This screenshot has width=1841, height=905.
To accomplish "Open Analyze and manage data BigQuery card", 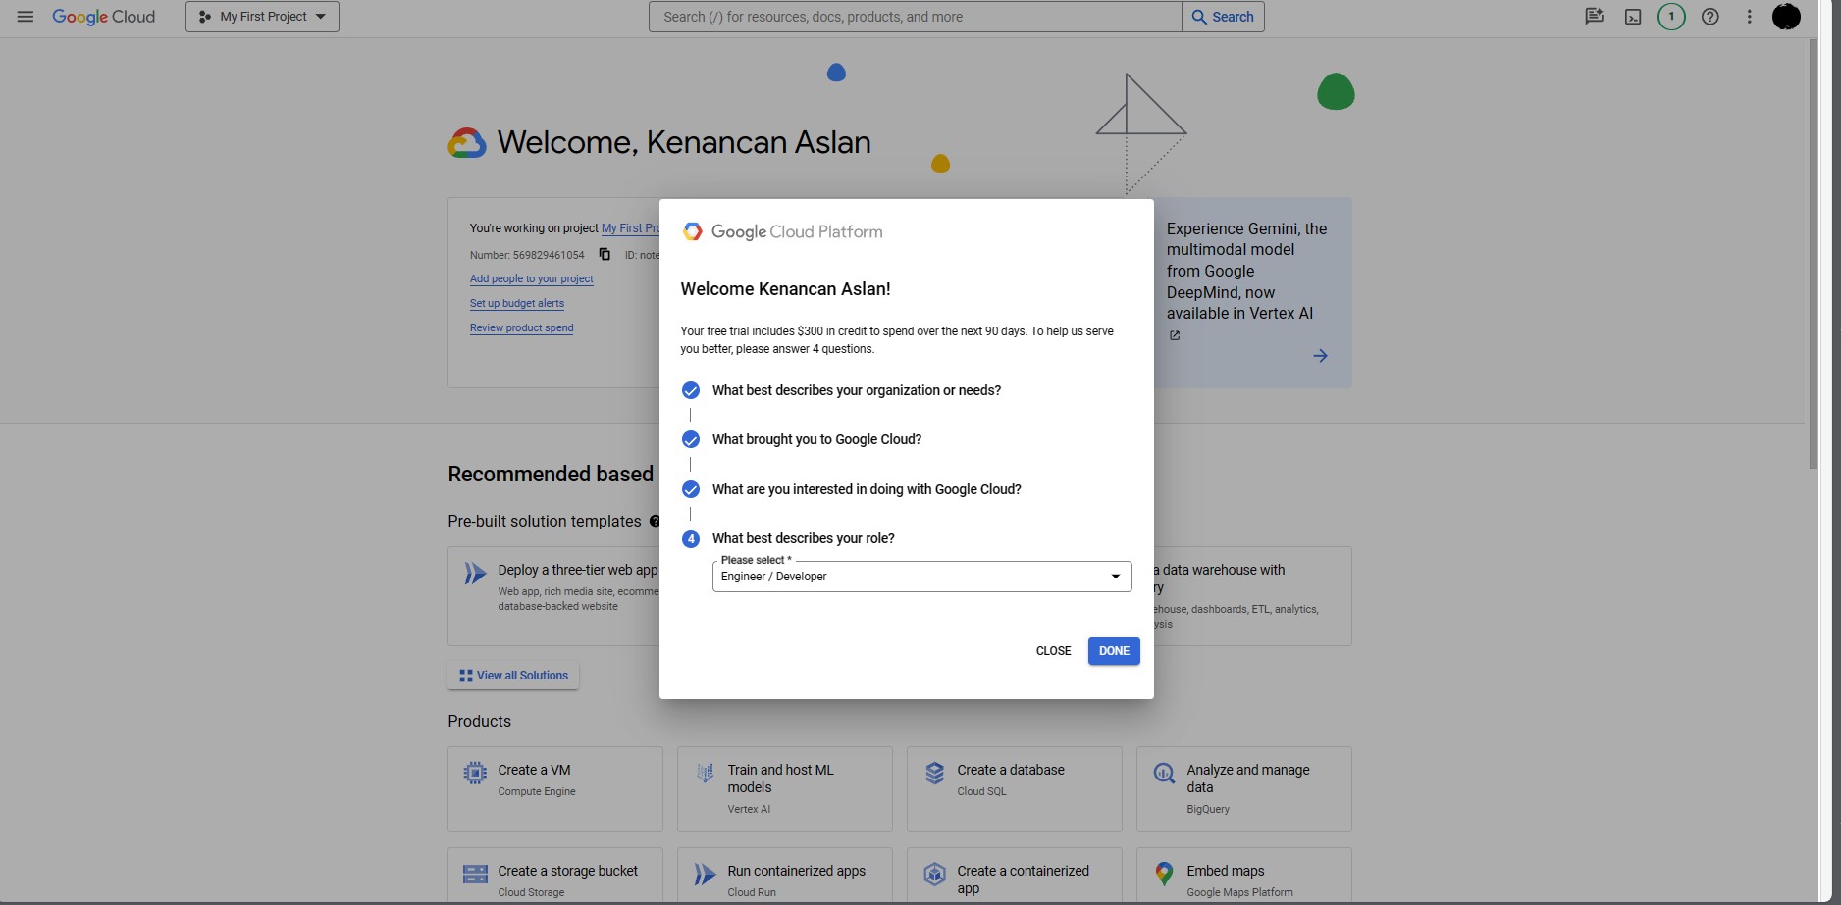I will click(1244, 789).
